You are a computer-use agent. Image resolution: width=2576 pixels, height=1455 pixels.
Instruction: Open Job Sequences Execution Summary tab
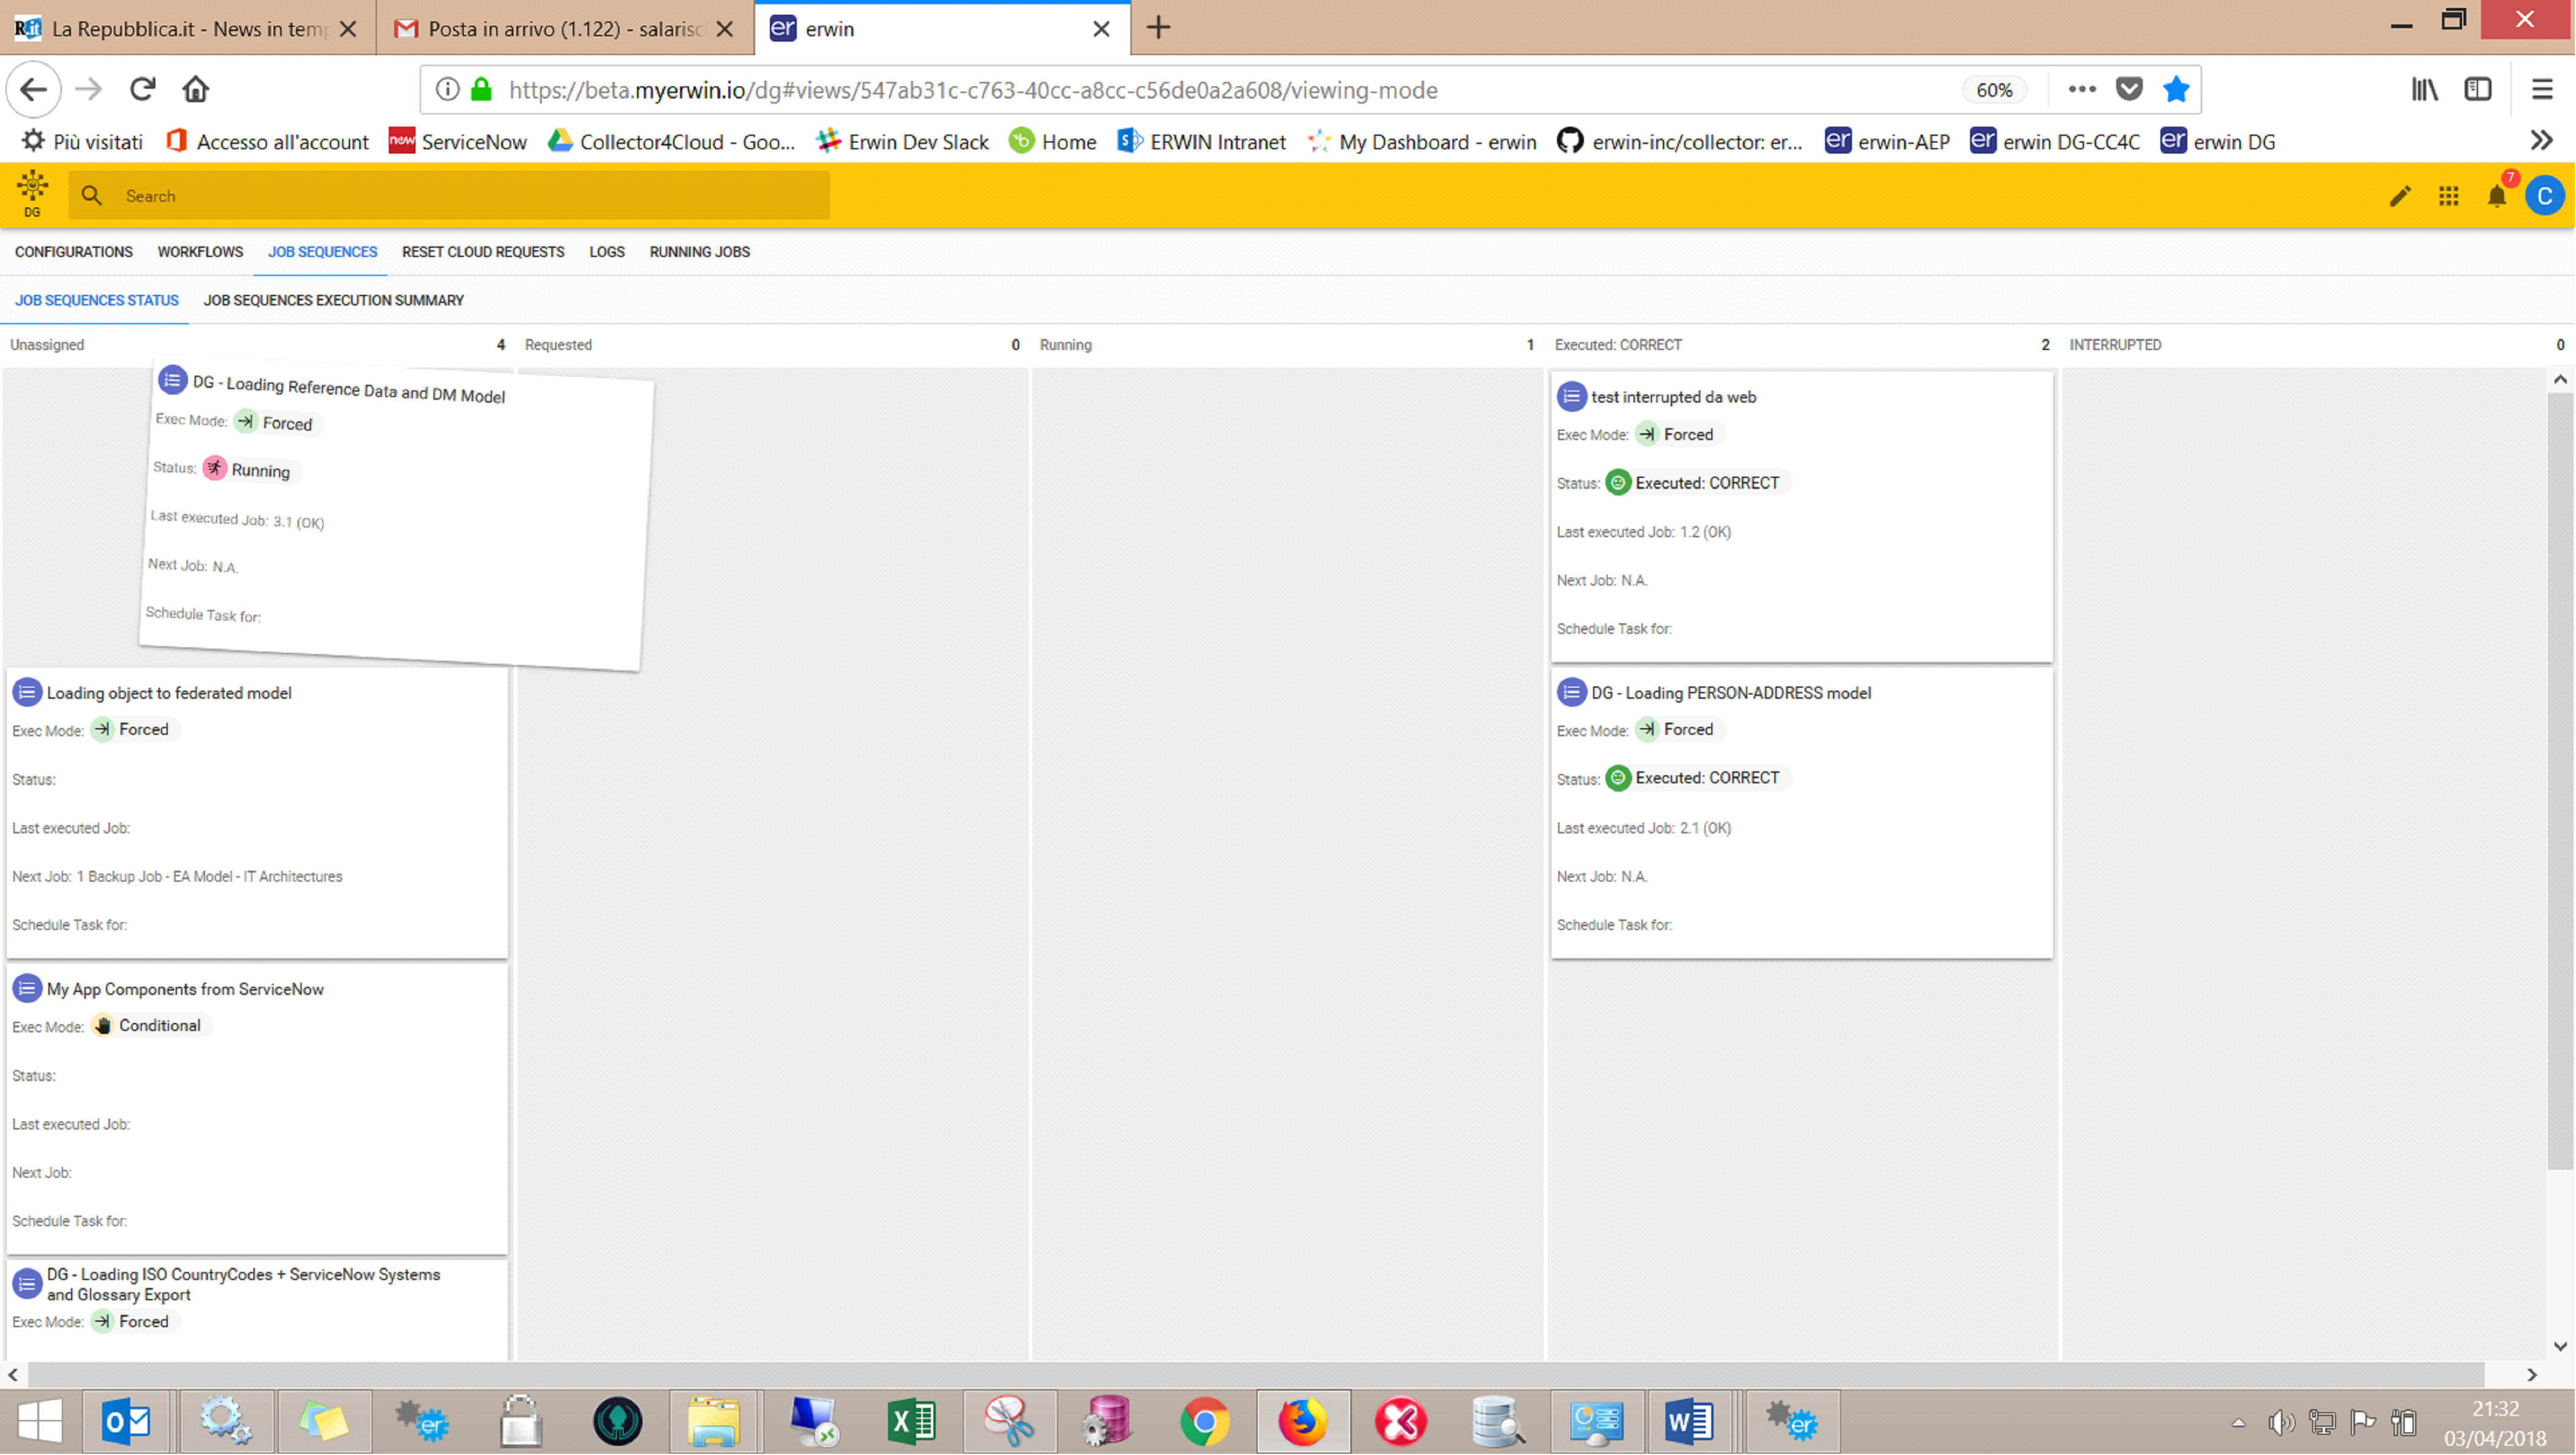333,300
